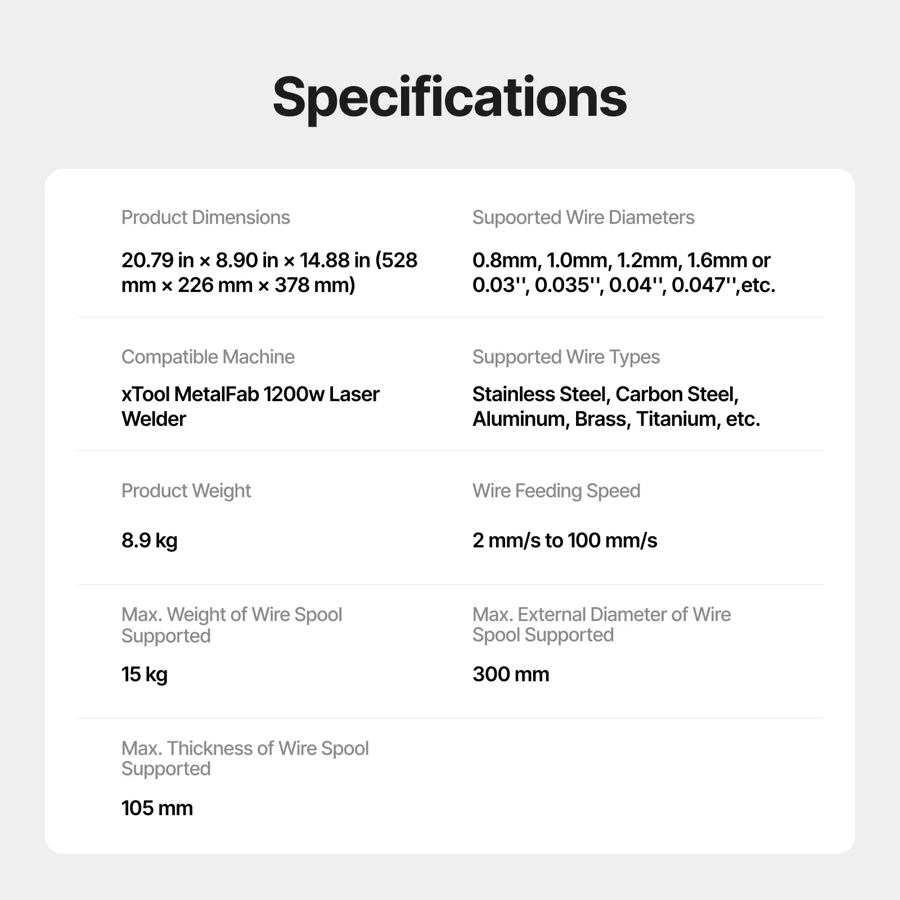The image size is (900, 900).
Task: Click the divider line below Product Dimensions row
Action: (450, 317)
